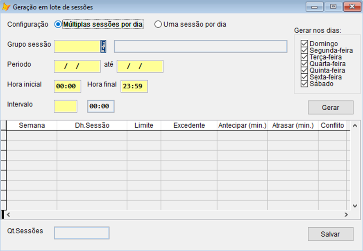Toggle the Sábado checkbox
The image size is (363, 251).
tap(304, 84)
